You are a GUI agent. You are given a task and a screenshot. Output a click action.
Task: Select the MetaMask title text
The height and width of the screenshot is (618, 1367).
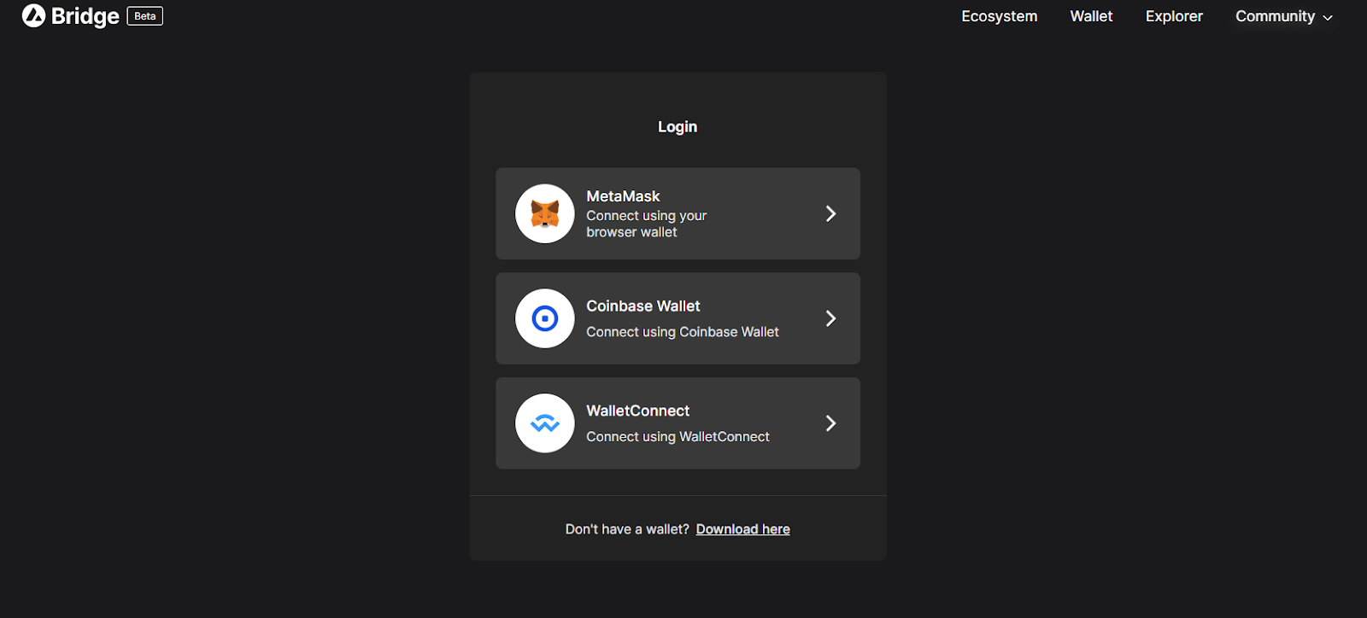pyautogui.click(x=623, y=196)
